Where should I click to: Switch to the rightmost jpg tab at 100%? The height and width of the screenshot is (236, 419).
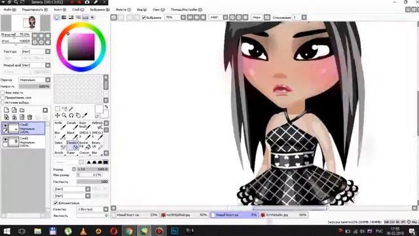(x=283, y=215)
